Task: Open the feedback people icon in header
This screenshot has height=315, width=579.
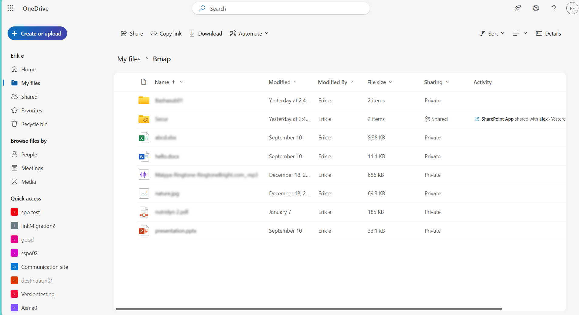Action: 518,8
